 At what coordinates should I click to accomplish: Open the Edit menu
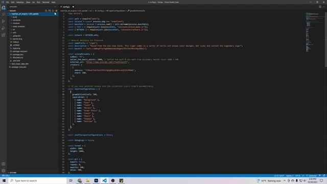tap(13, 2)
